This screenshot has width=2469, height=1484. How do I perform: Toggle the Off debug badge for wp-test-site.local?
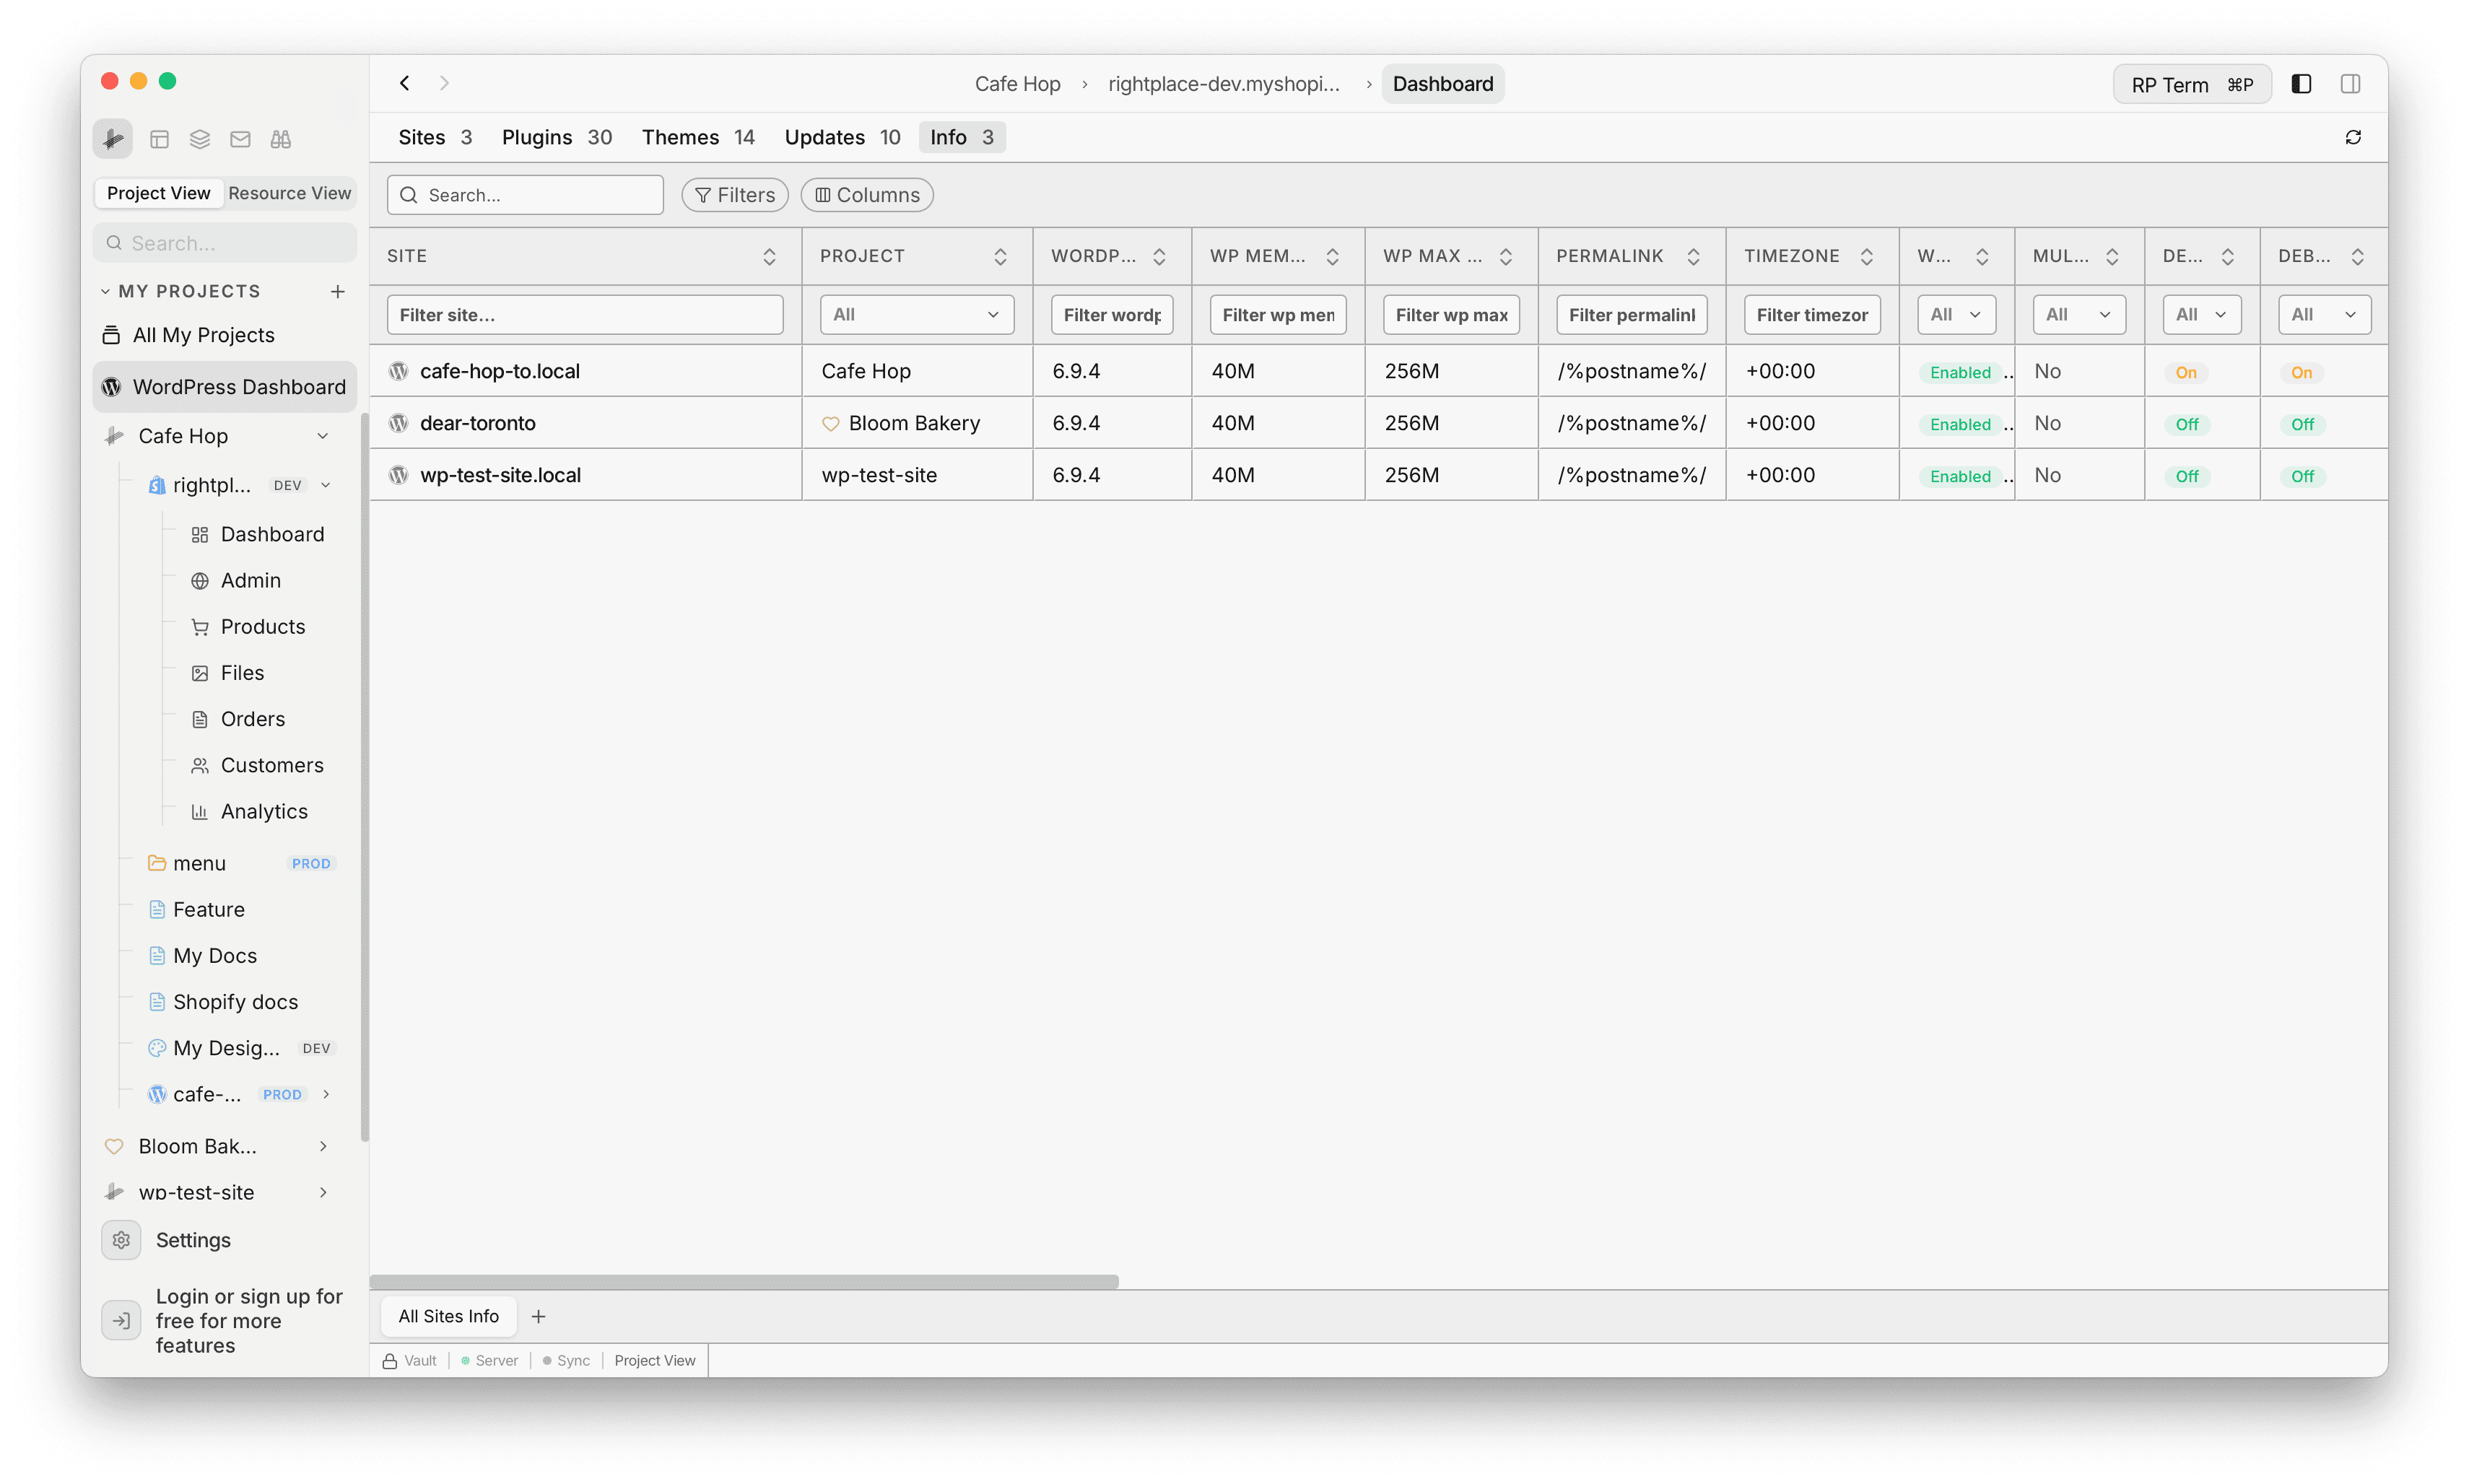pos(2187,476)
